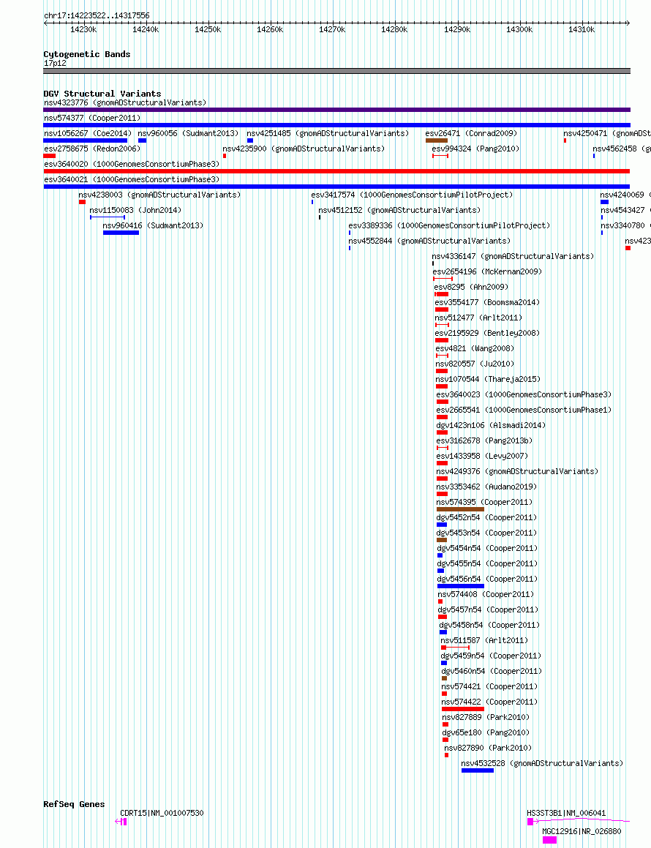Open esv2195929 (Bentley2008) variant
651x848 pixels.
point(487,333)
